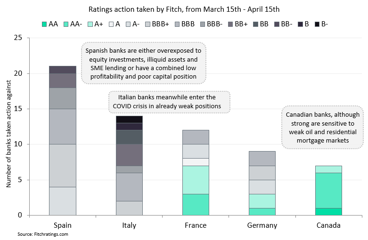Click the top segment of Germany bar
The image size is (368, 240).
pos(262,158)
